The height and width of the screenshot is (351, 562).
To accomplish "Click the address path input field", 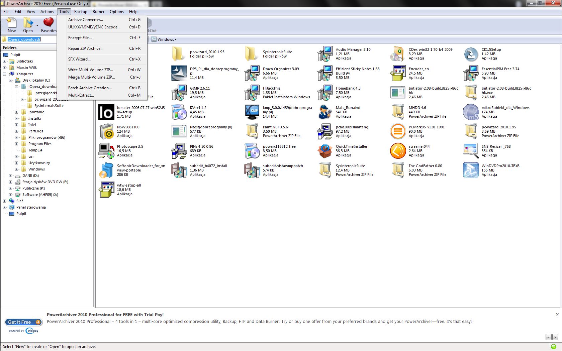I will point(29,39).
